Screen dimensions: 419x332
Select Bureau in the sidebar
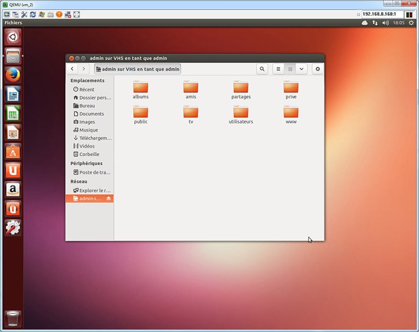pyautogui.click(x=90, y=105)
